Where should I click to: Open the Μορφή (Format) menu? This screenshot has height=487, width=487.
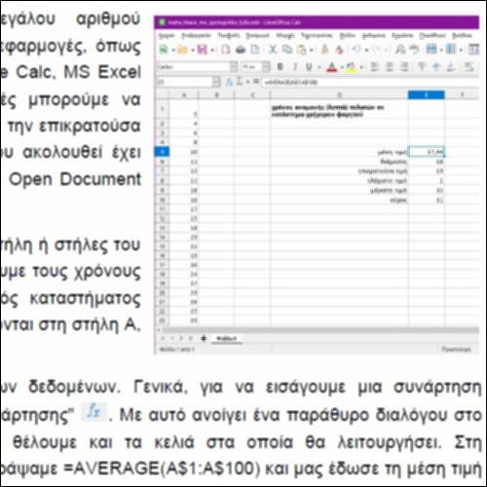[285, 35]
